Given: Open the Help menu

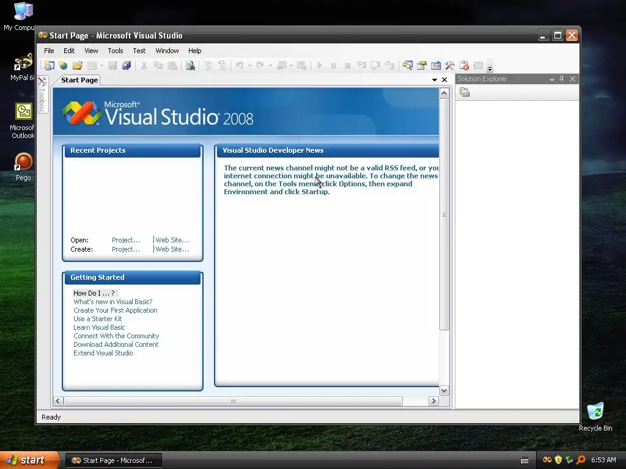Looking at the screenshot, I should point(195,51).
